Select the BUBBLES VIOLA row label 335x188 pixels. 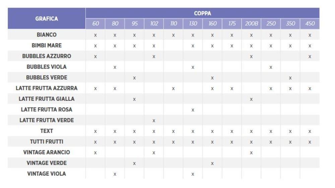coord(47,67)
